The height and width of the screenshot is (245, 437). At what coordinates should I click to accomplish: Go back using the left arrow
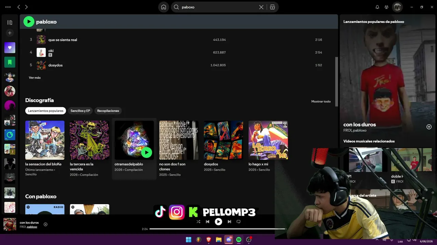coord(19,7)
